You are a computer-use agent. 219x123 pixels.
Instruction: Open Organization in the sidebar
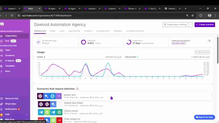coord(11,36)
